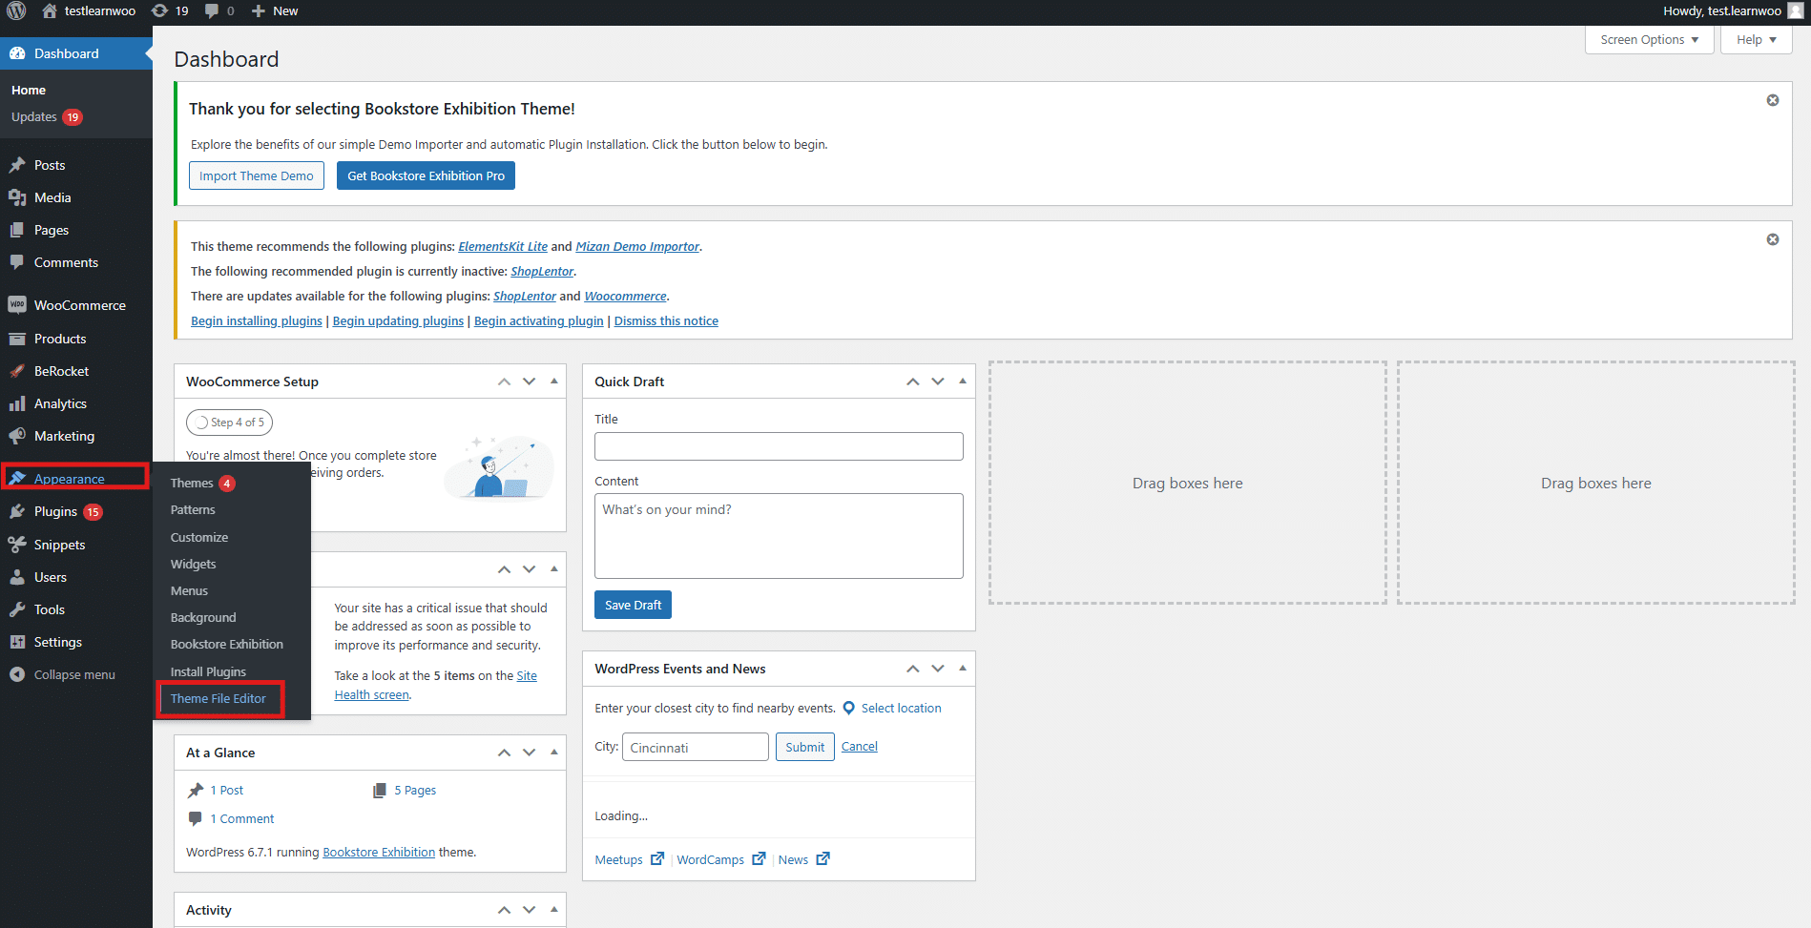Move Quick Draft widget down

[938, 382]
